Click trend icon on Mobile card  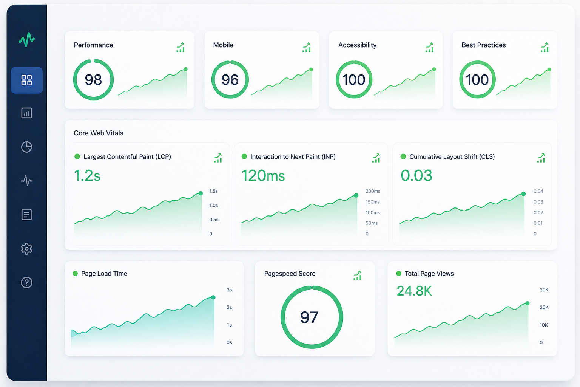tap(306, 48)
